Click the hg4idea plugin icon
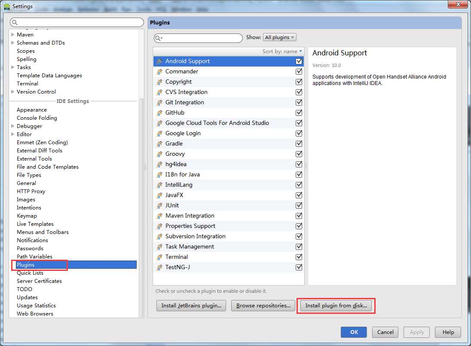 pyautogui.click(x=159, y=164)
